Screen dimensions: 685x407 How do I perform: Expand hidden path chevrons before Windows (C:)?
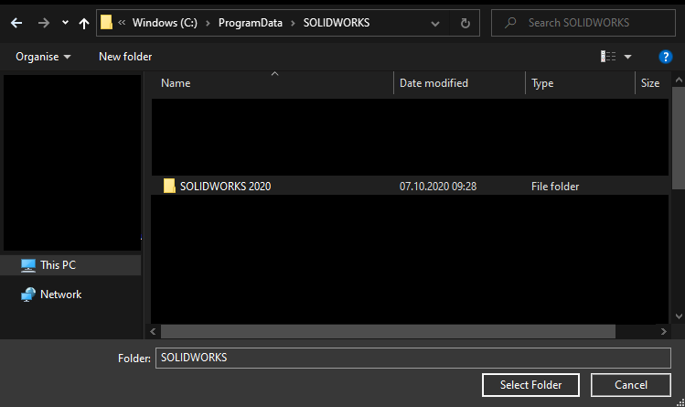[122, 22]
